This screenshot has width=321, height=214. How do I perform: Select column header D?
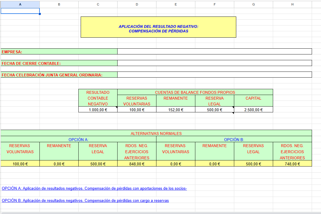(137, 4)
